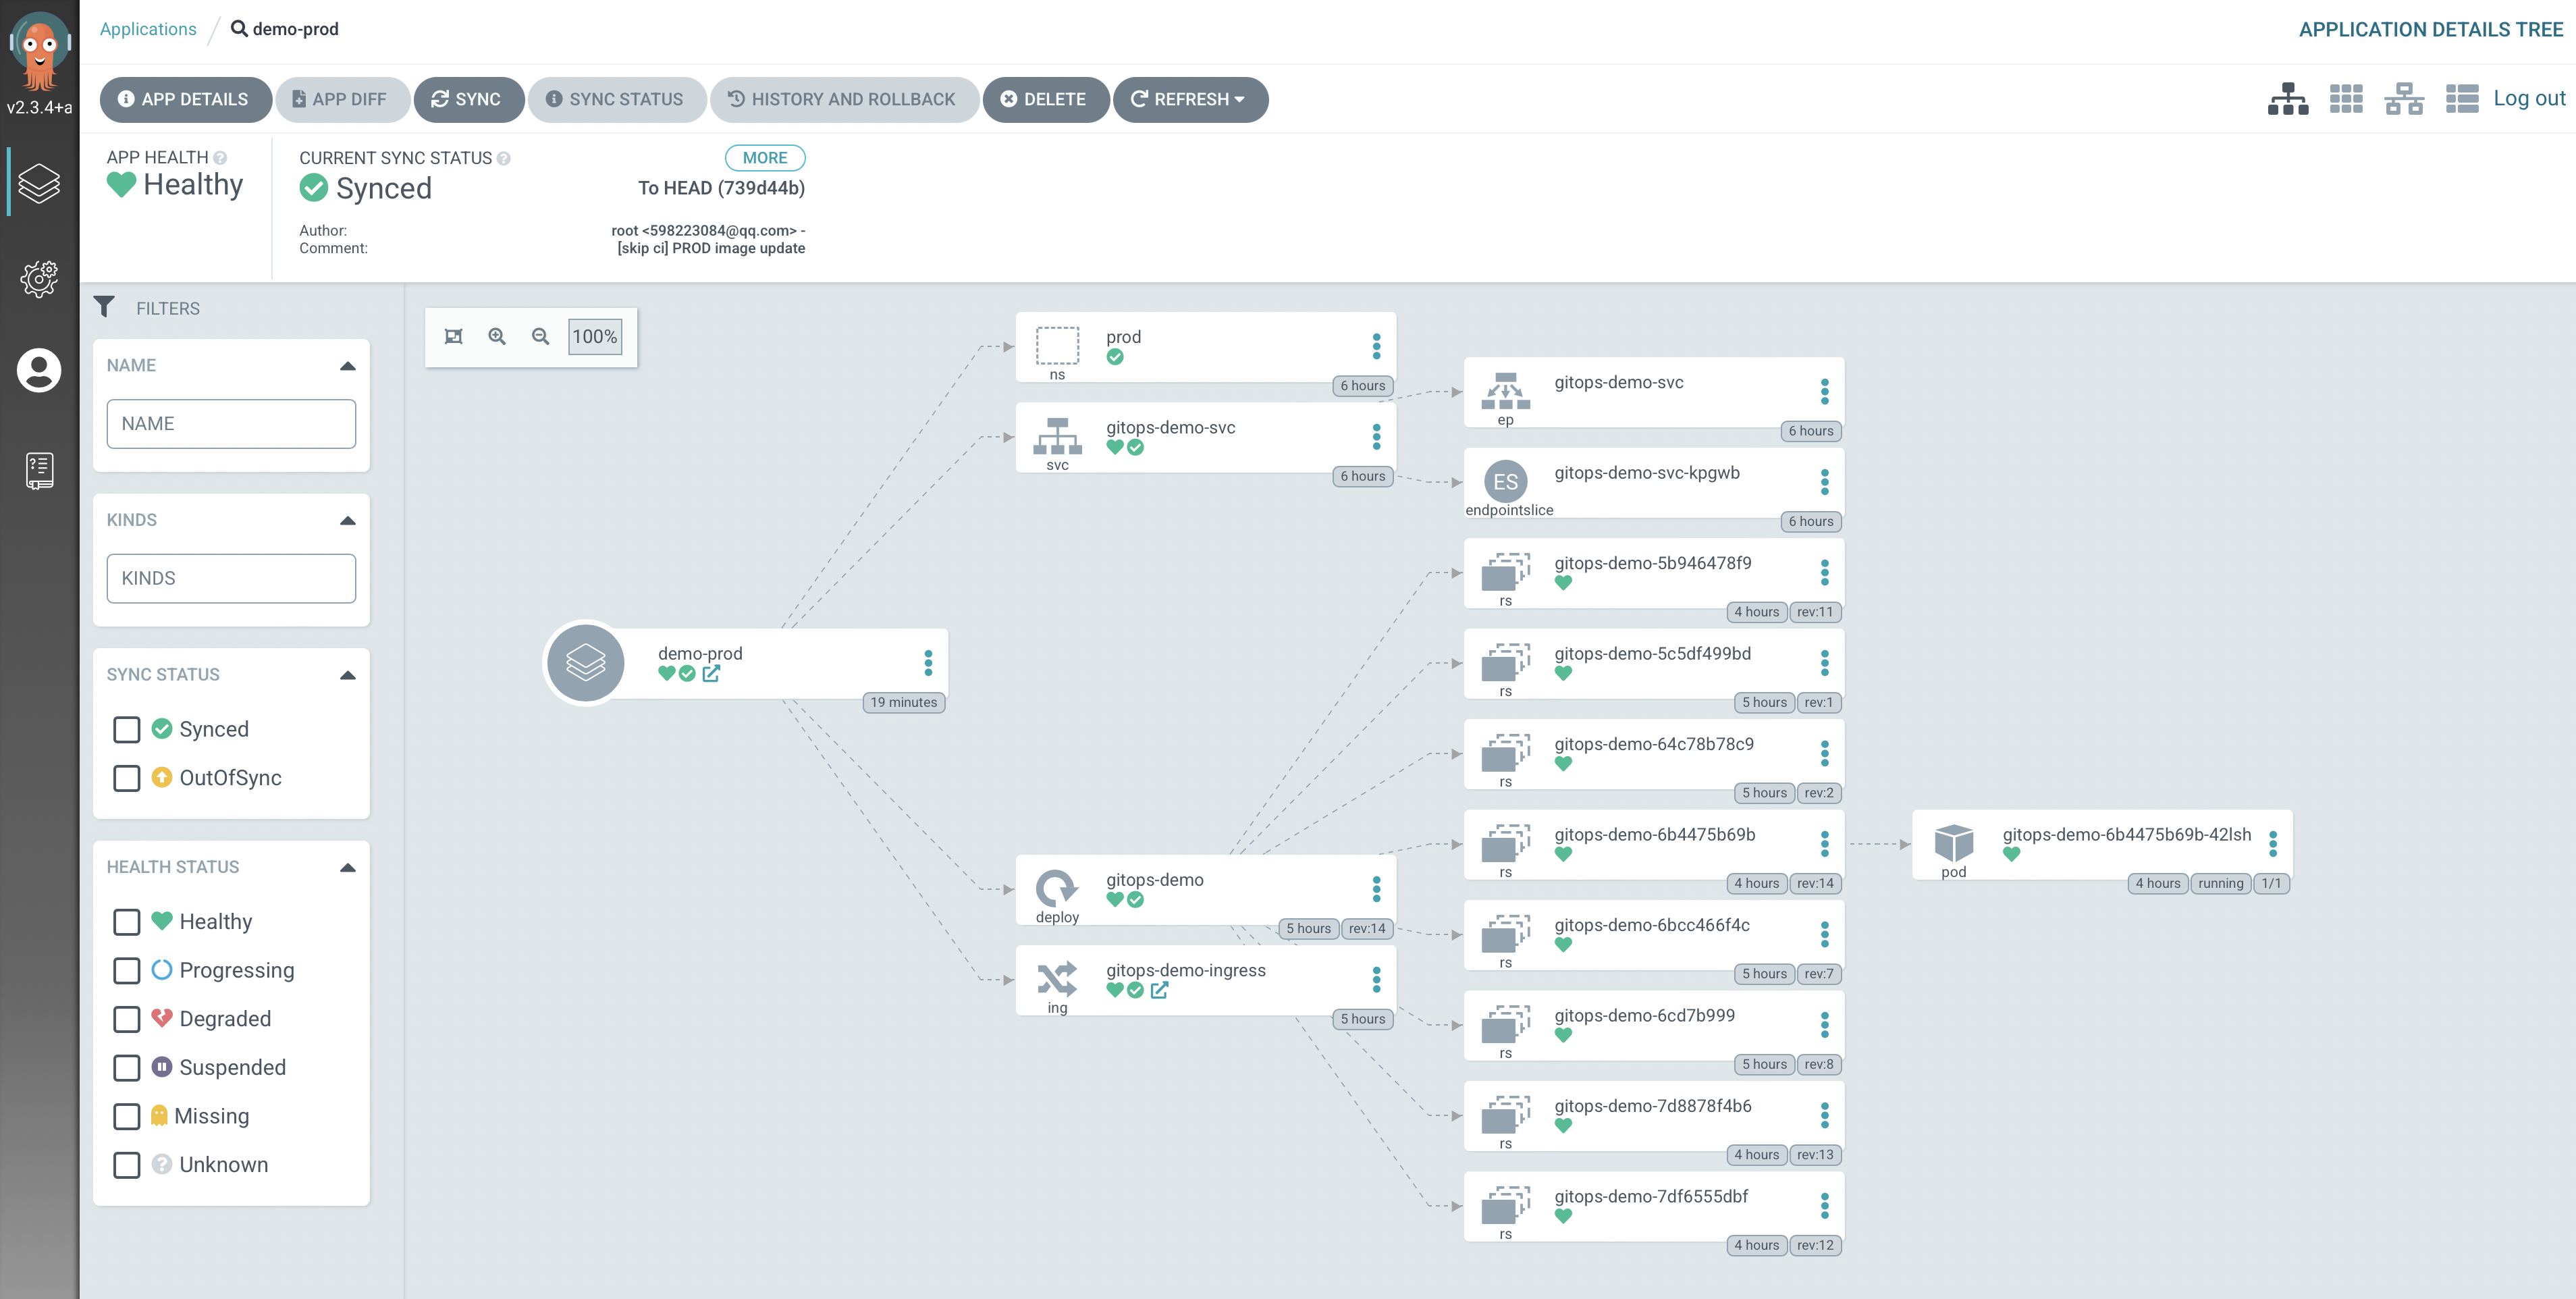Open settings gear in left sidebar

coord(39,278)
